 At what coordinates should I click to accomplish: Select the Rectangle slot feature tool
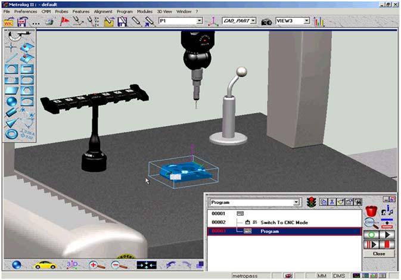coord(27,69)
